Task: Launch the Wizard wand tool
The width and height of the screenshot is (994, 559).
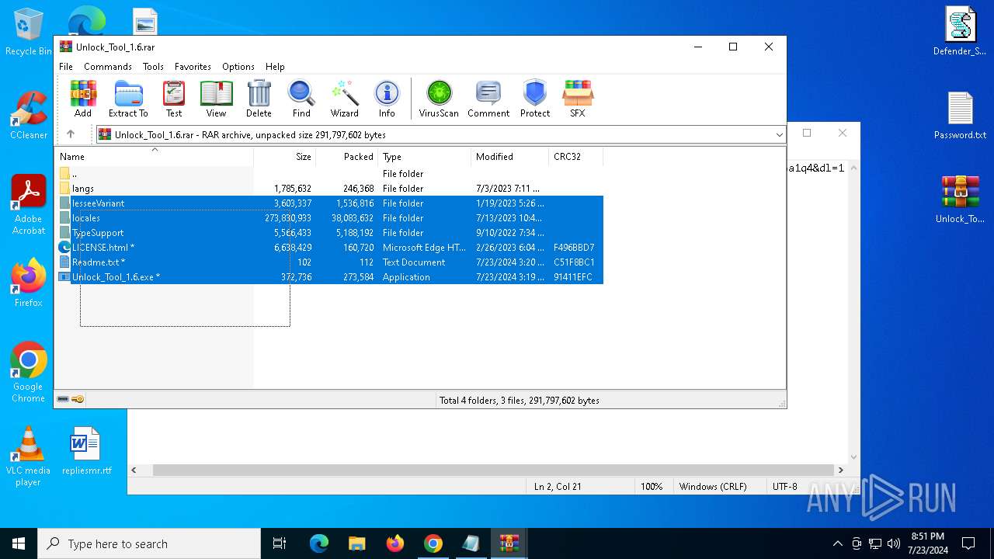Action: [345, 99]
